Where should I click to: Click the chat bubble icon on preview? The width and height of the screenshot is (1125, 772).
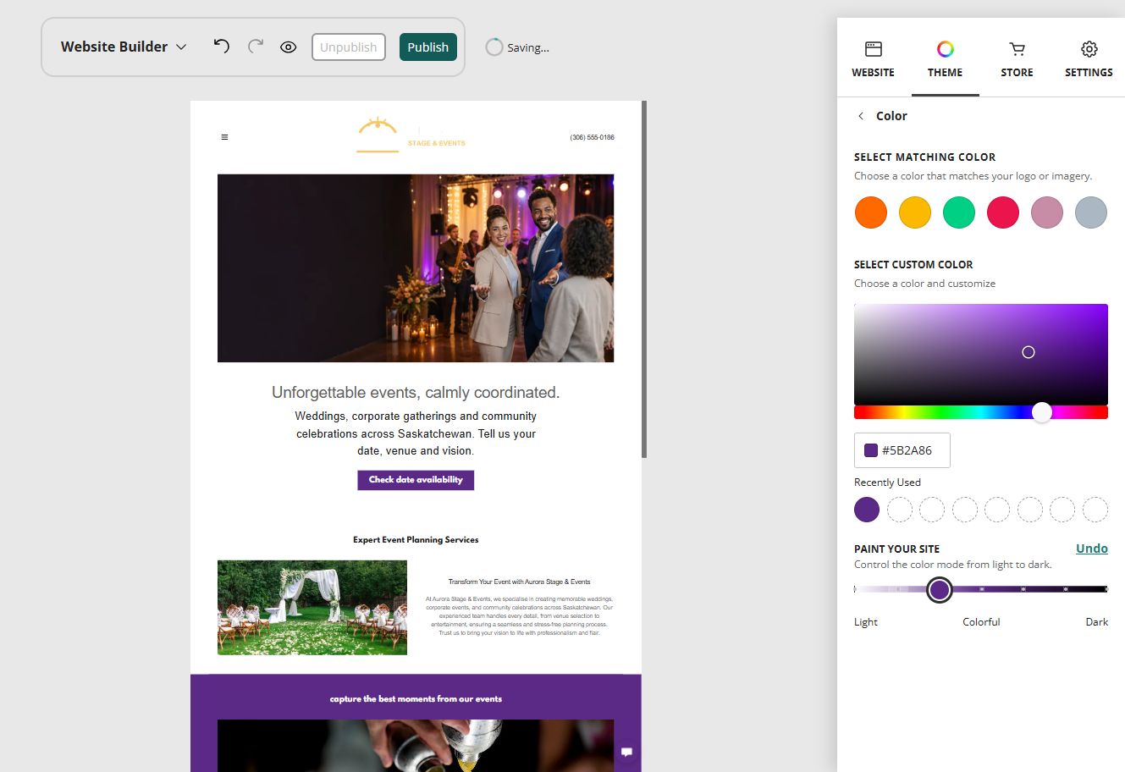click(x=627, y=752)
